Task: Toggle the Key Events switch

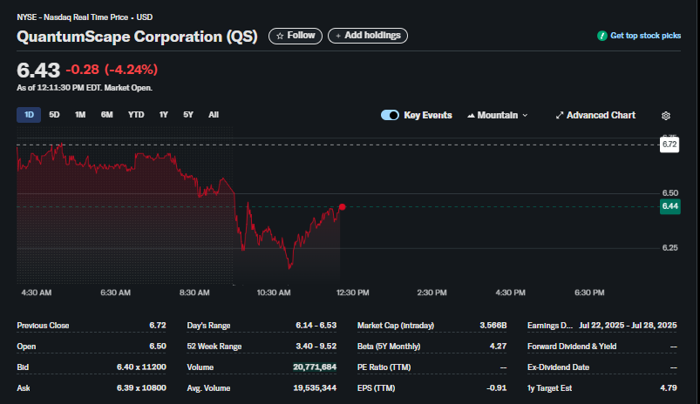Action: 390,115
